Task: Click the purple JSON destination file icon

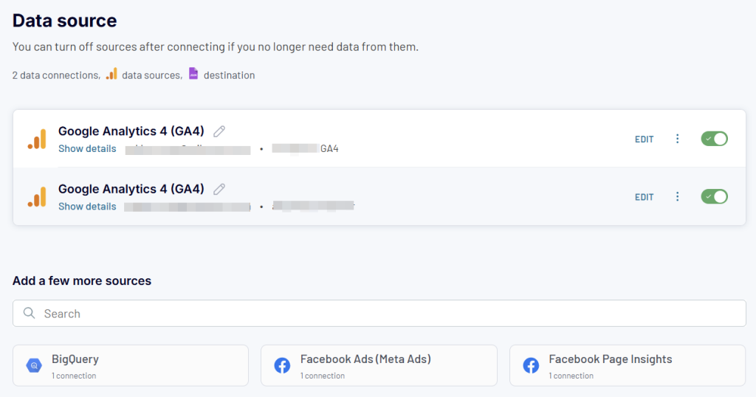Action: tap(193, 73)
